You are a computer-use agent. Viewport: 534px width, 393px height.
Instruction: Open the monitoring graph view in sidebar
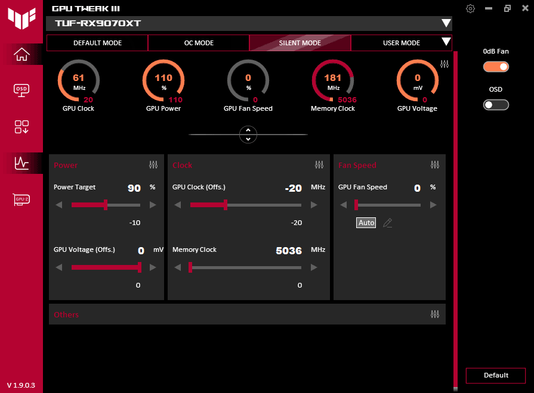click(x=21, y=163)
